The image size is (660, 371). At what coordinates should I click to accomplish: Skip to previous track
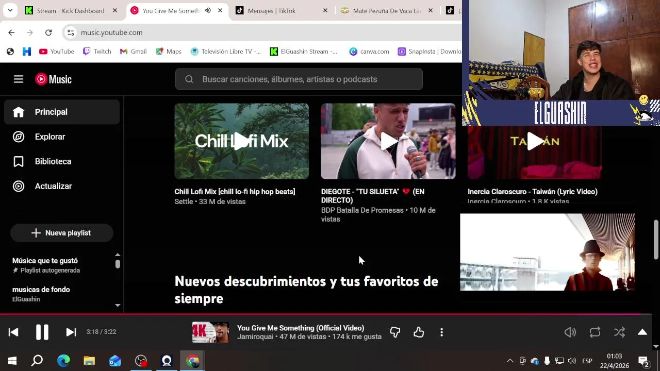13,332
